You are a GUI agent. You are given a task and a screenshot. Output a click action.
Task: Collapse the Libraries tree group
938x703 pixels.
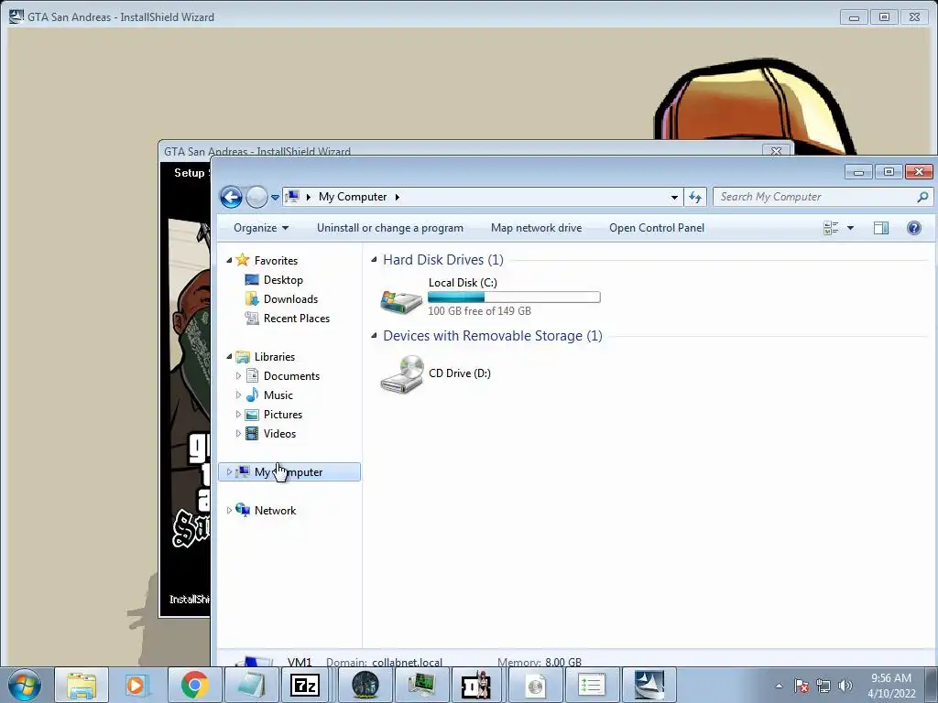coord(229,356)
